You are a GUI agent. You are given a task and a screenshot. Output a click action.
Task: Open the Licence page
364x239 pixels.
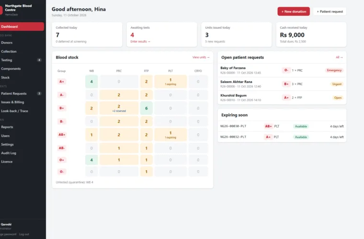(22, 162)
